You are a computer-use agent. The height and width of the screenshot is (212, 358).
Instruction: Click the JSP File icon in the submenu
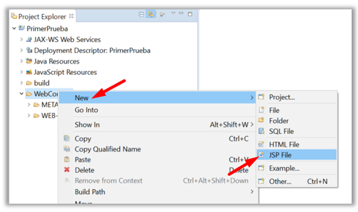(x=261, y=155)
